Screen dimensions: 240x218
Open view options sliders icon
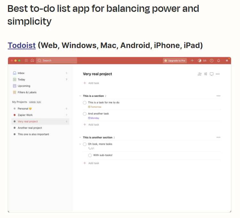click(x=205, y=74)
